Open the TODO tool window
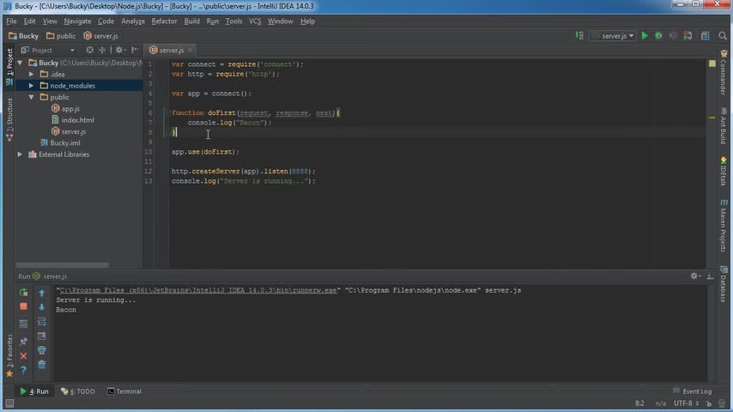Image resolution: width=733 pixels, height=412 pixels. click(x=77, y=391)
